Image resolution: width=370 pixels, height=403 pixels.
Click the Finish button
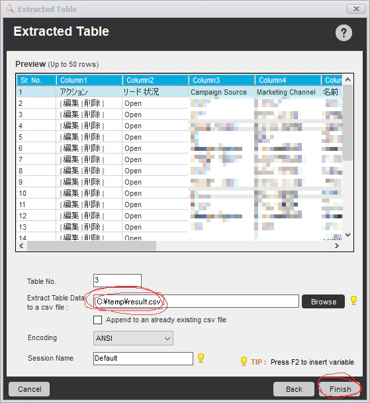340,389
